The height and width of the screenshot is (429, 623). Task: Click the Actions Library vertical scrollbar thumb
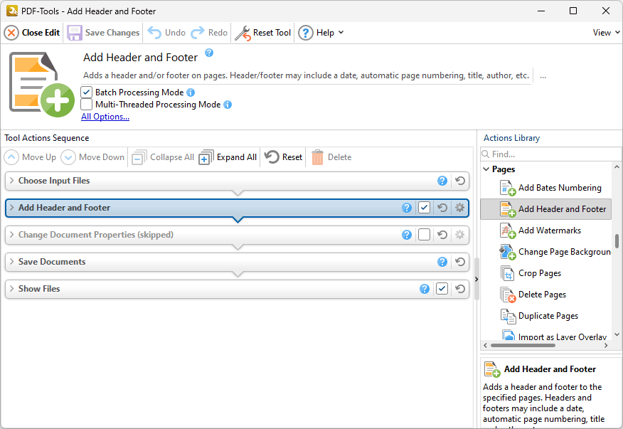pyautogui.click(x=617, y=241)
